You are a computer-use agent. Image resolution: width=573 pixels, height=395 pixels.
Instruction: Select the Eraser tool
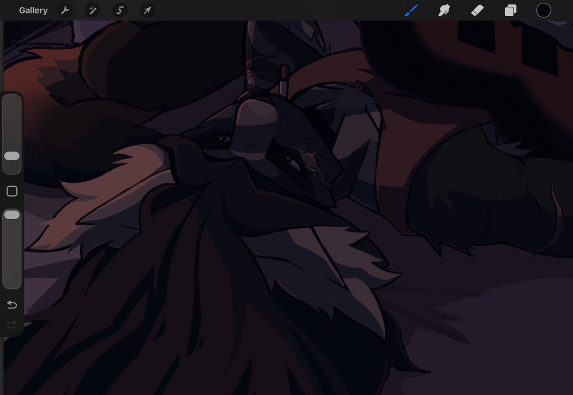point(477,11)
